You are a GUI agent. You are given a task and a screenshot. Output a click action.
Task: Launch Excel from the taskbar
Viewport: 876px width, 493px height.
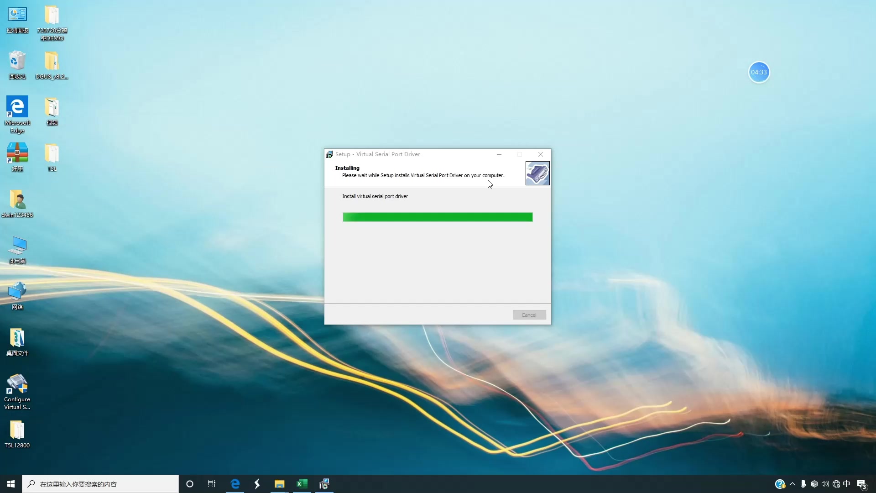(x=302, y=484)
